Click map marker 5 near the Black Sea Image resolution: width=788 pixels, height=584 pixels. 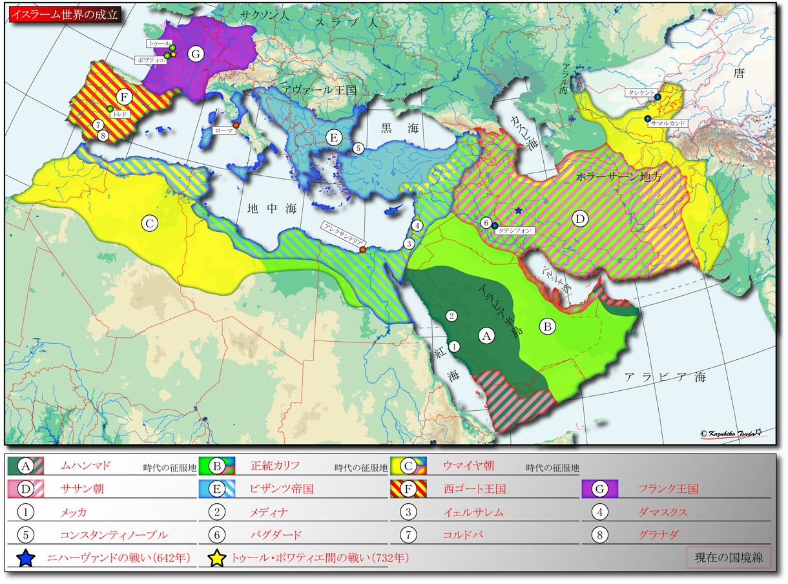coord(358,148)
